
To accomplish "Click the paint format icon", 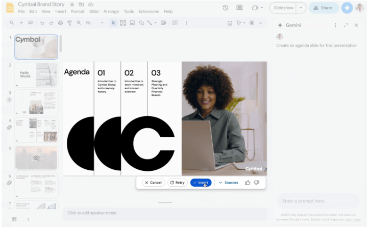I will (x=69, y=23).
